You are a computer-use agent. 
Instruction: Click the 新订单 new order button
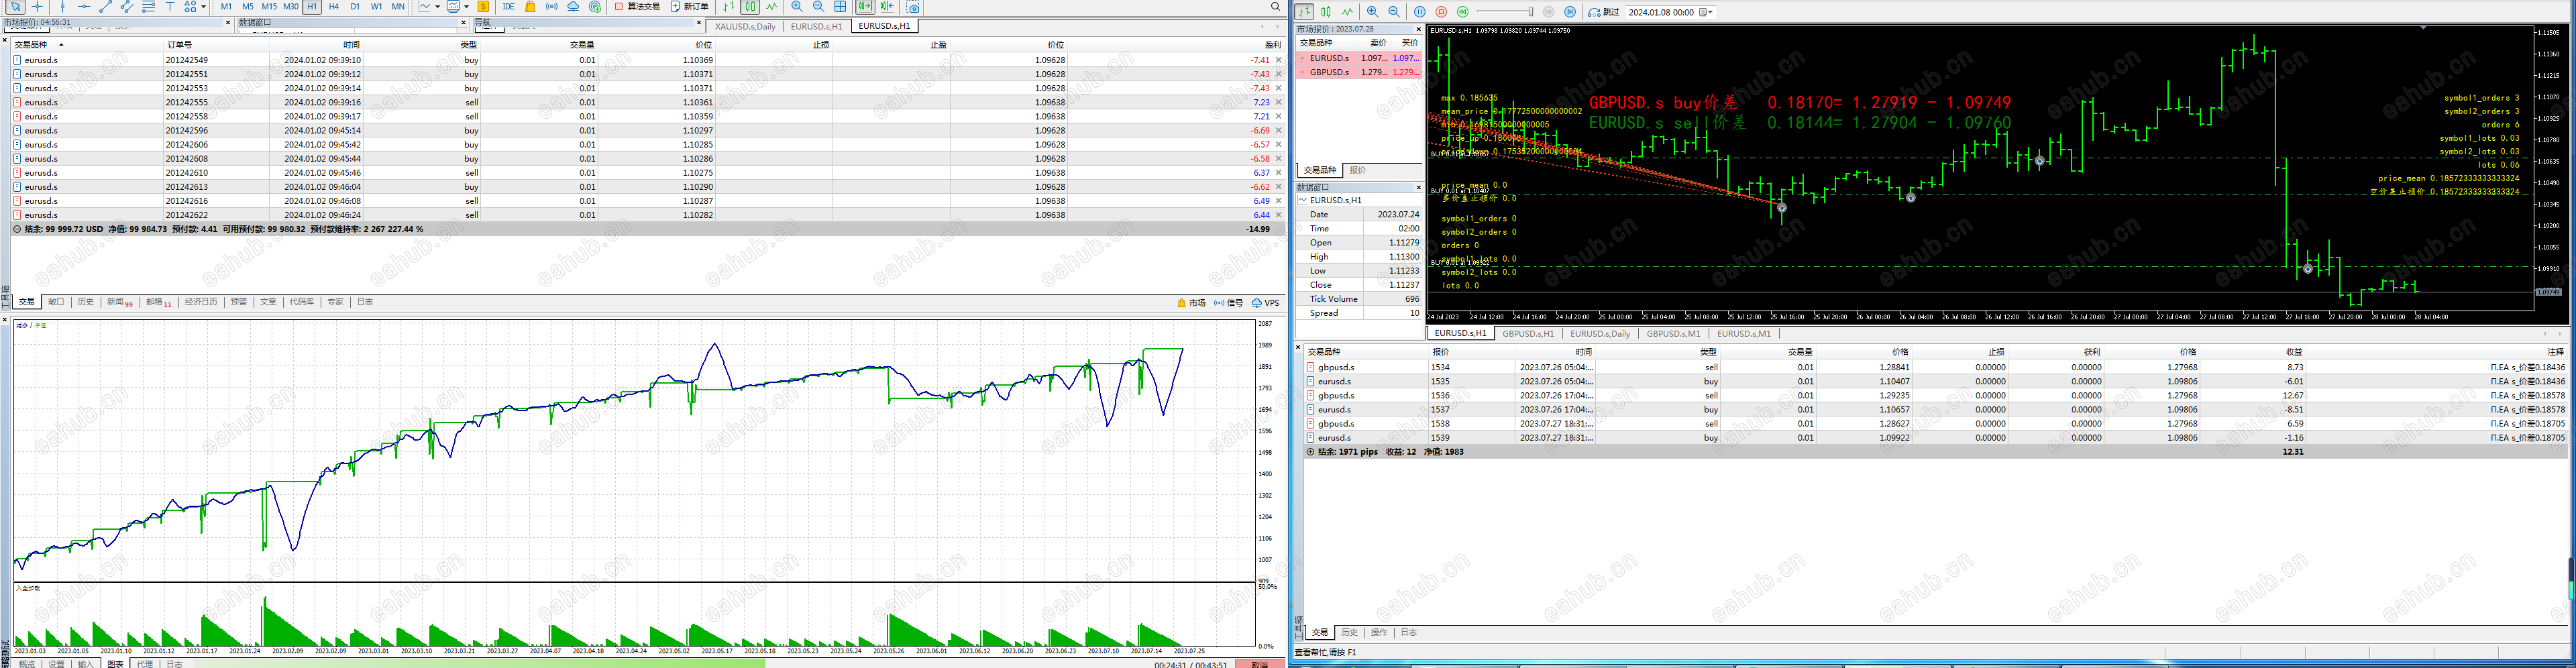click(x=690, y=7)
